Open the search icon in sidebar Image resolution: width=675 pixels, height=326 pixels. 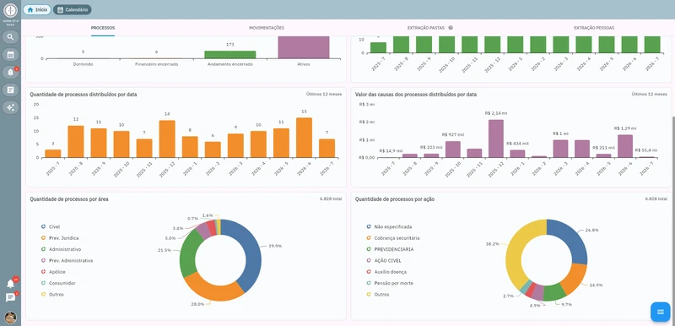[10, 37]
